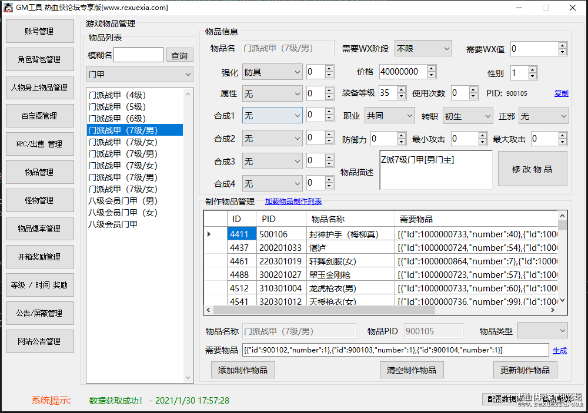Screen dimensions: 588x413
Task: Click vertical scrollbar down arrow in crafting table
Action: pos(562,301)
